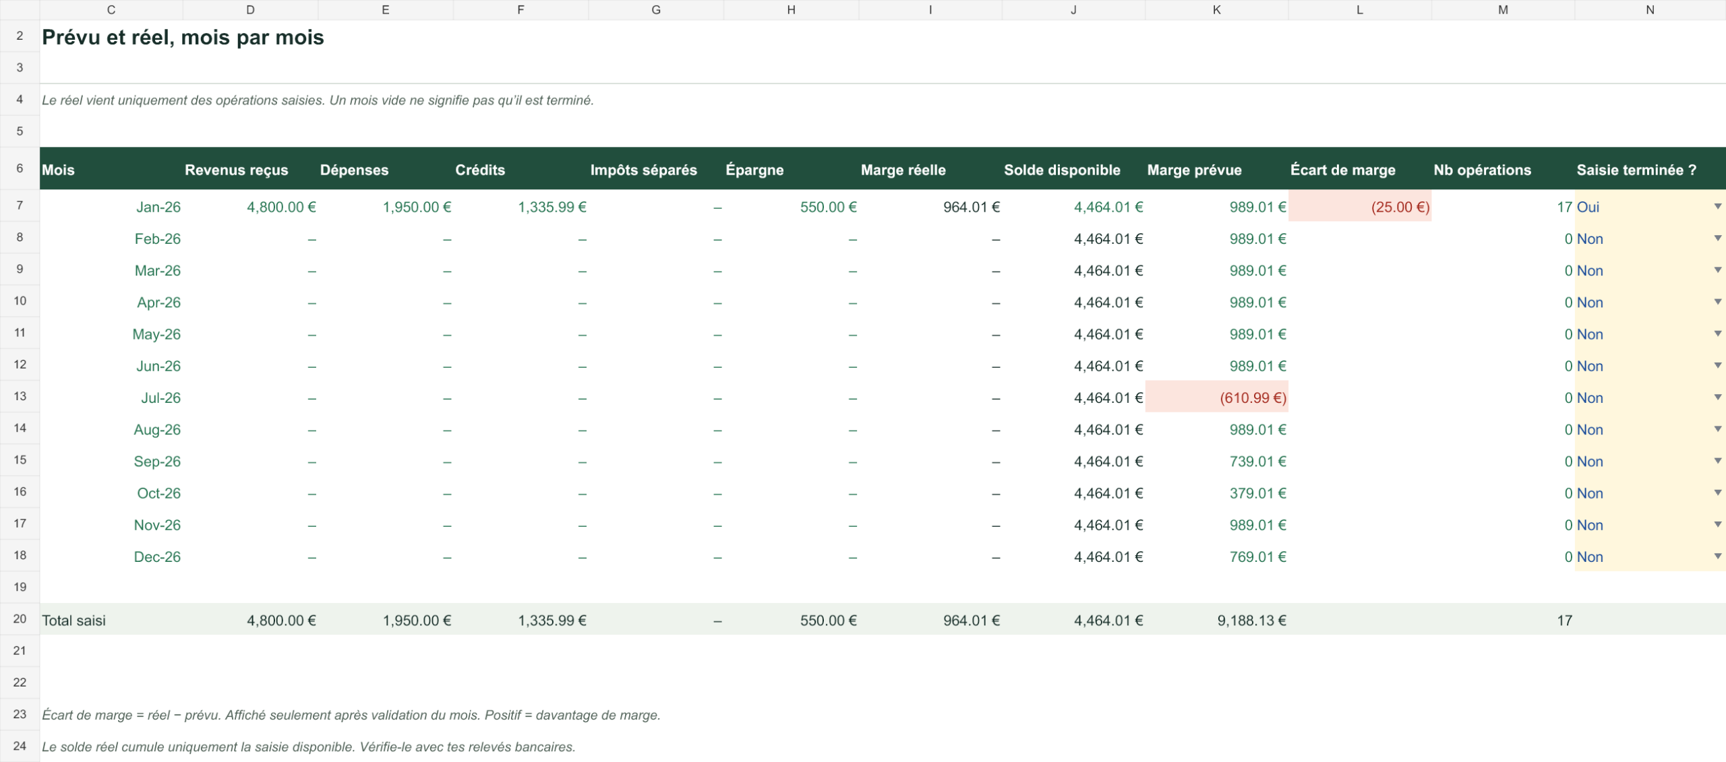This screenshot has width=1726, height=762.
Task: Click the 'Écart de marge = réel − prévu' note
Action: 351,715
